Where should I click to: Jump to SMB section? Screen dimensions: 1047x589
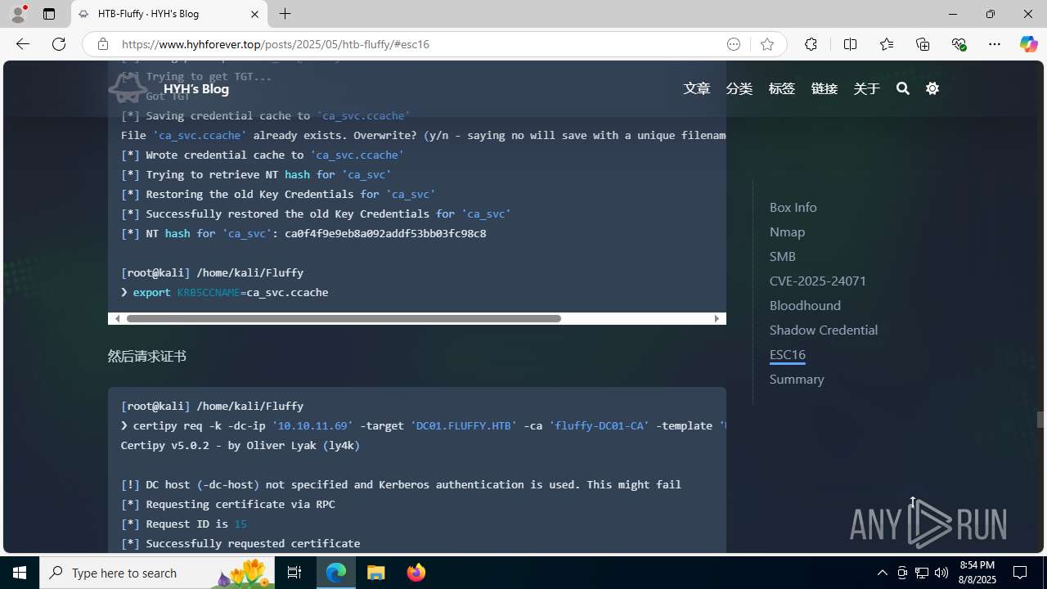point(782,256)
